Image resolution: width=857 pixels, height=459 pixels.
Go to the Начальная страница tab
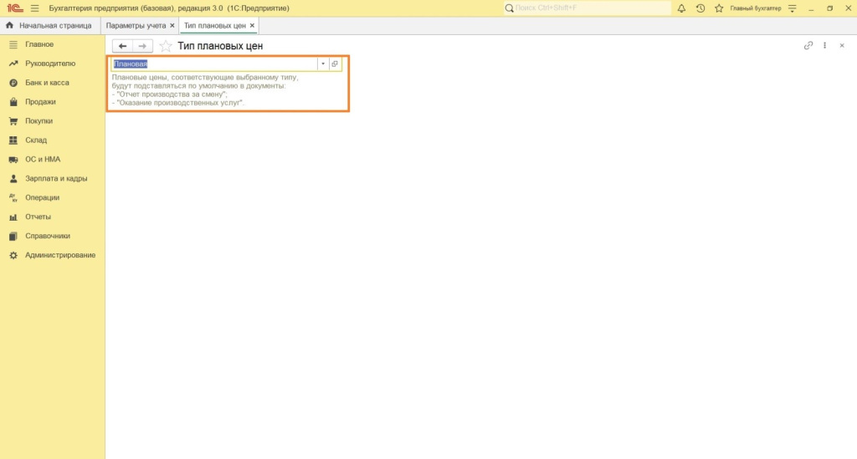[49, 26]
